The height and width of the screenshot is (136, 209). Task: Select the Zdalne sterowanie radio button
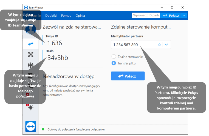coord(114,57)
